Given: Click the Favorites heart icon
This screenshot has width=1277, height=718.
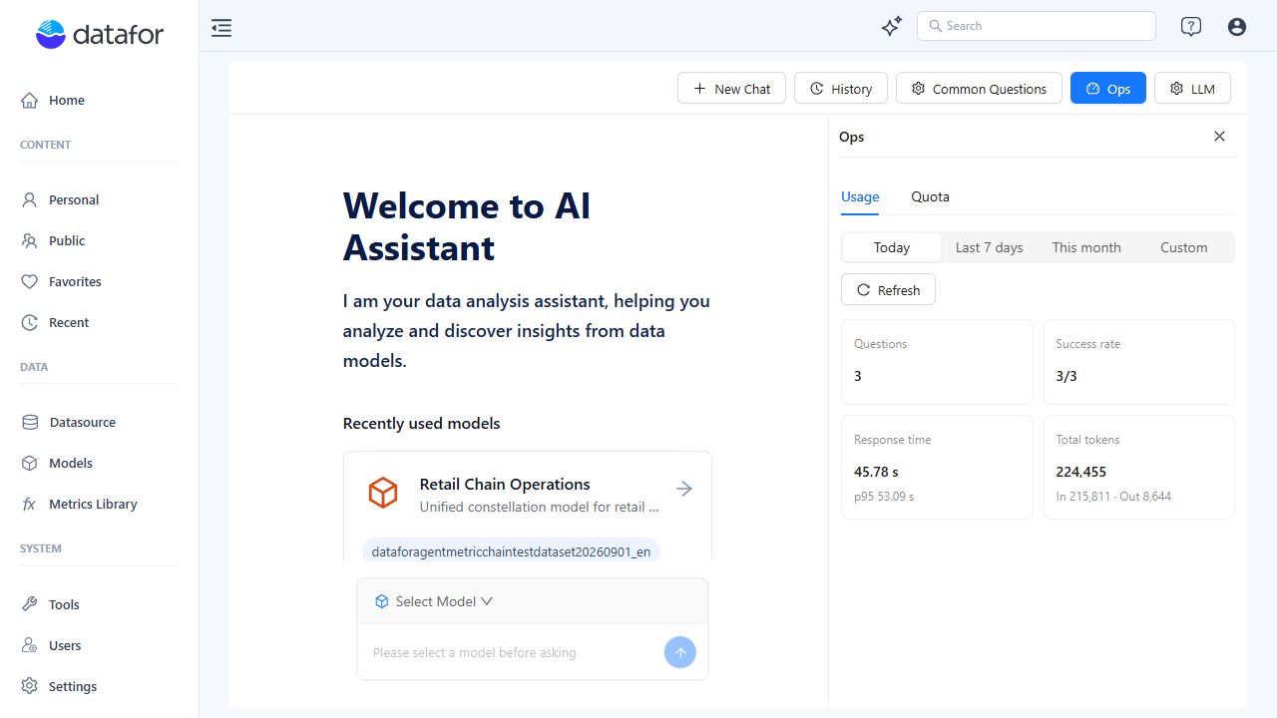Looking at the screenshot, I should point(30,281).
